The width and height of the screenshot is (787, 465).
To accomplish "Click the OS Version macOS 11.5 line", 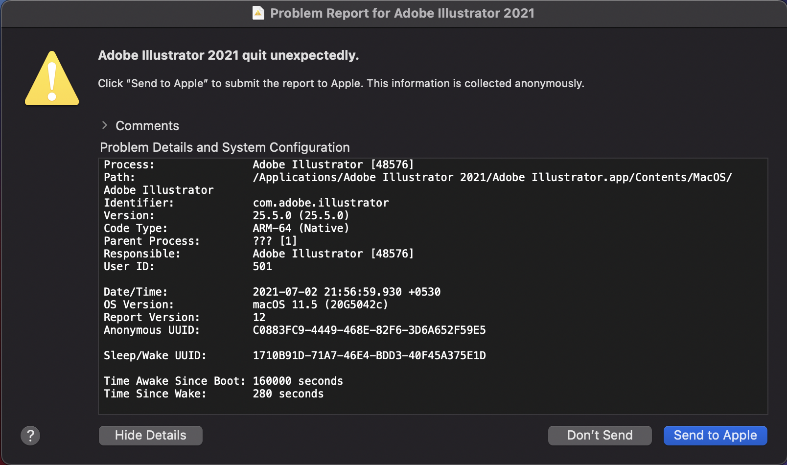I will point(320,304).
